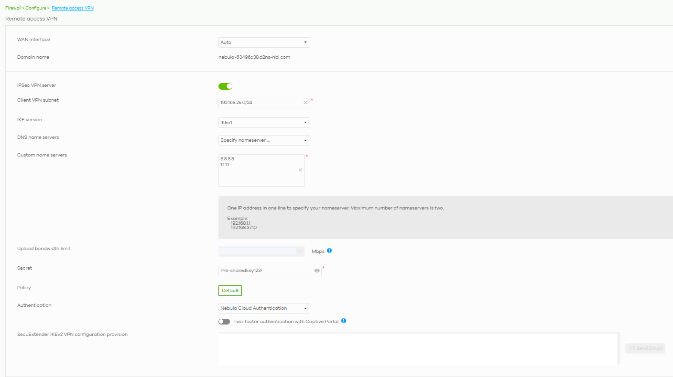Disable the IPSec VPN server toggle
This screenshot has width=673, height=377.
(x=225, y=86)
